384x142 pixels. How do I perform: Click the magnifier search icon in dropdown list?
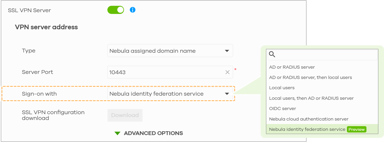[x=272, y=54]
